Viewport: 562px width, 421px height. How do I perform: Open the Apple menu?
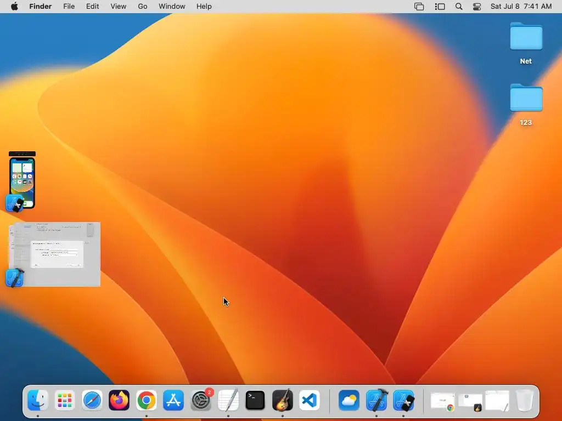coord(14,7)
